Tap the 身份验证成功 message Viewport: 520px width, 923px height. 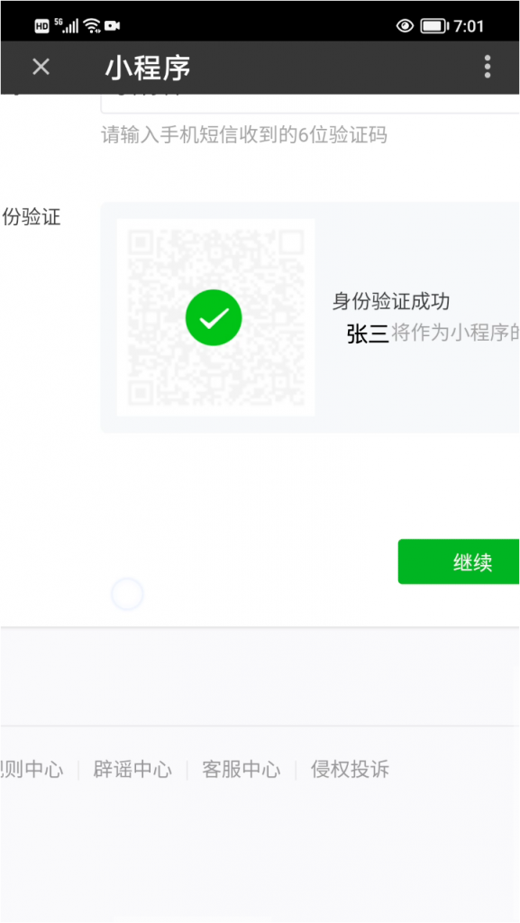pos(391,301)
